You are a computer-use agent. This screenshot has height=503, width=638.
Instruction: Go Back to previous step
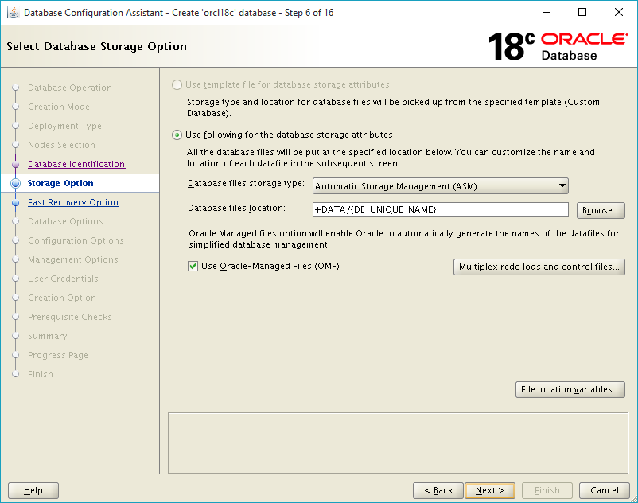[x=438, y=490]
